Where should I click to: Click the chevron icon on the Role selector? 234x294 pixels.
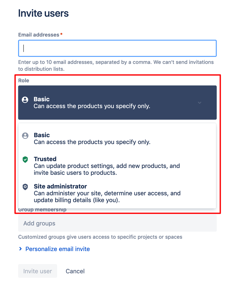200,103
